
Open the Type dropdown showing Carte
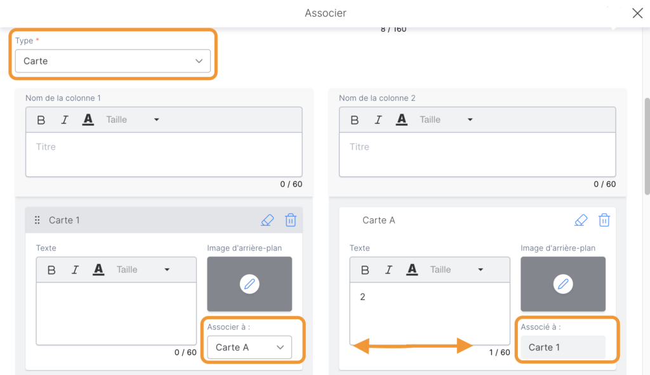tap(112, 62)
